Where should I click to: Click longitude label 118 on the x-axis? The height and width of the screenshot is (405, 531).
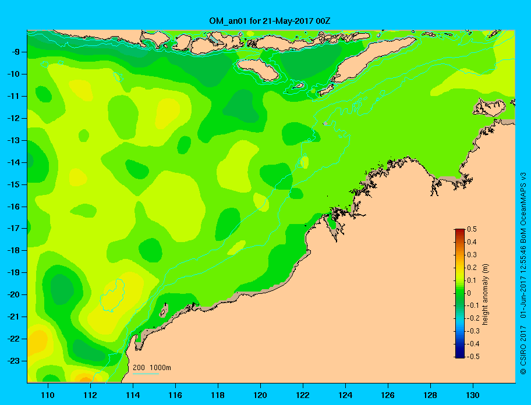click(218, 395)
